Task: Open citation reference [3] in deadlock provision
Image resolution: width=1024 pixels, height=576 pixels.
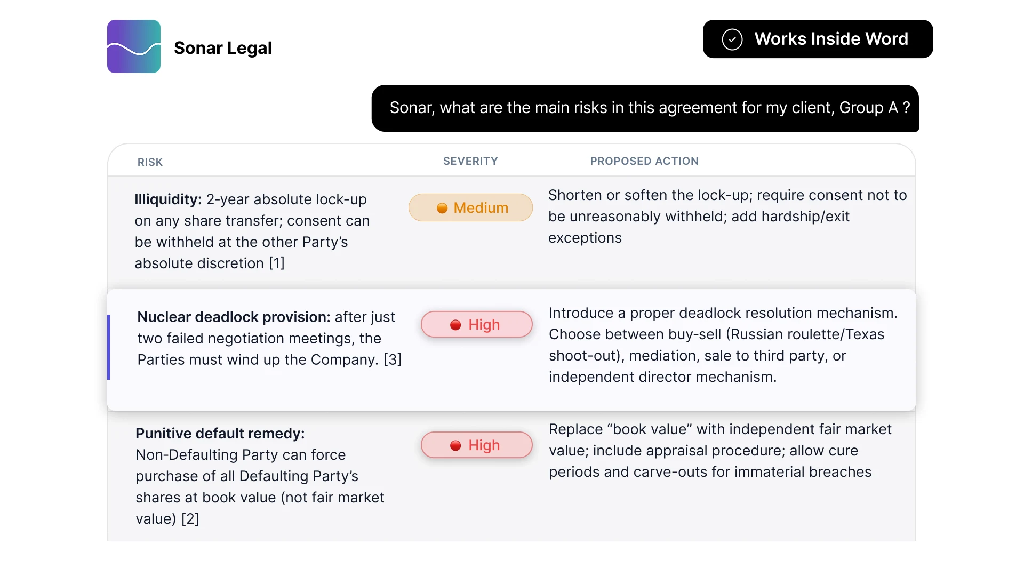Action: point(394,359)
